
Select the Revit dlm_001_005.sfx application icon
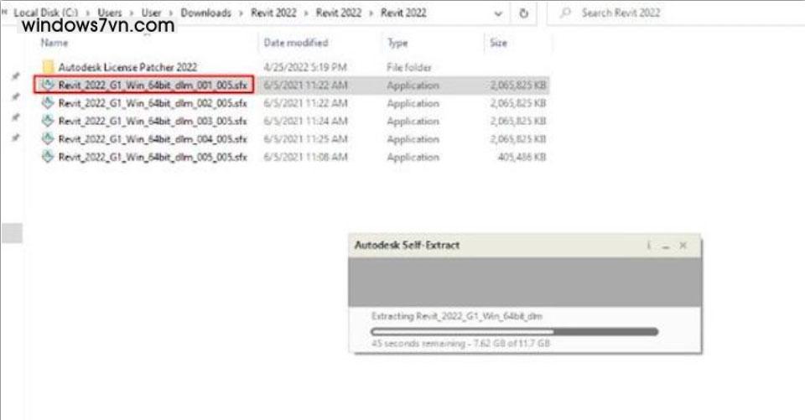coord(48,85)
